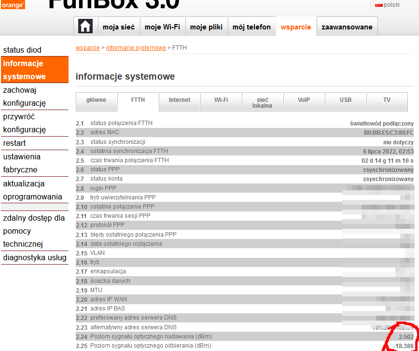419x351 pixels.
Task: Switch to the VoIP tab
Action: [304, 100]
